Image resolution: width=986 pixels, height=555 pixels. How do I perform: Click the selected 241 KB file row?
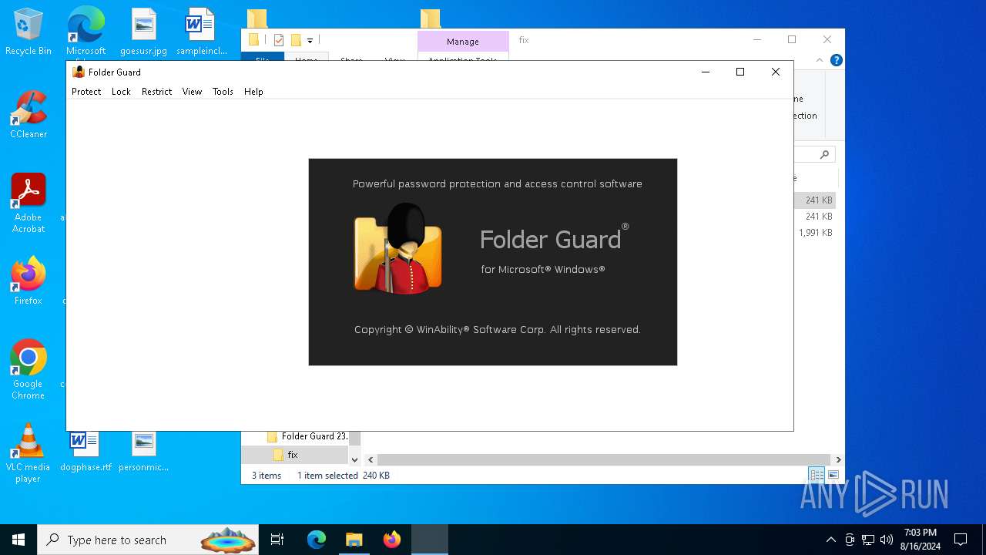[x=815, y=200]
